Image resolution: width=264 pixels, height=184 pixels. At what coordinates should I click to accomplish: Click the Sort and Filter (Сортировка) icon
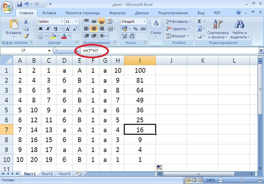click(x=217, y=28)
